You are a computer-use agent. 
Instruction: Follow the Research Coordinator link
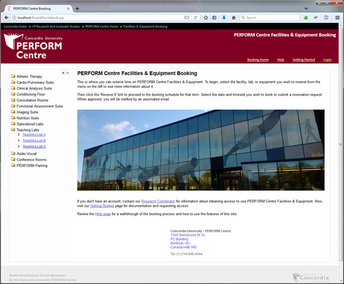click(158, 201)
